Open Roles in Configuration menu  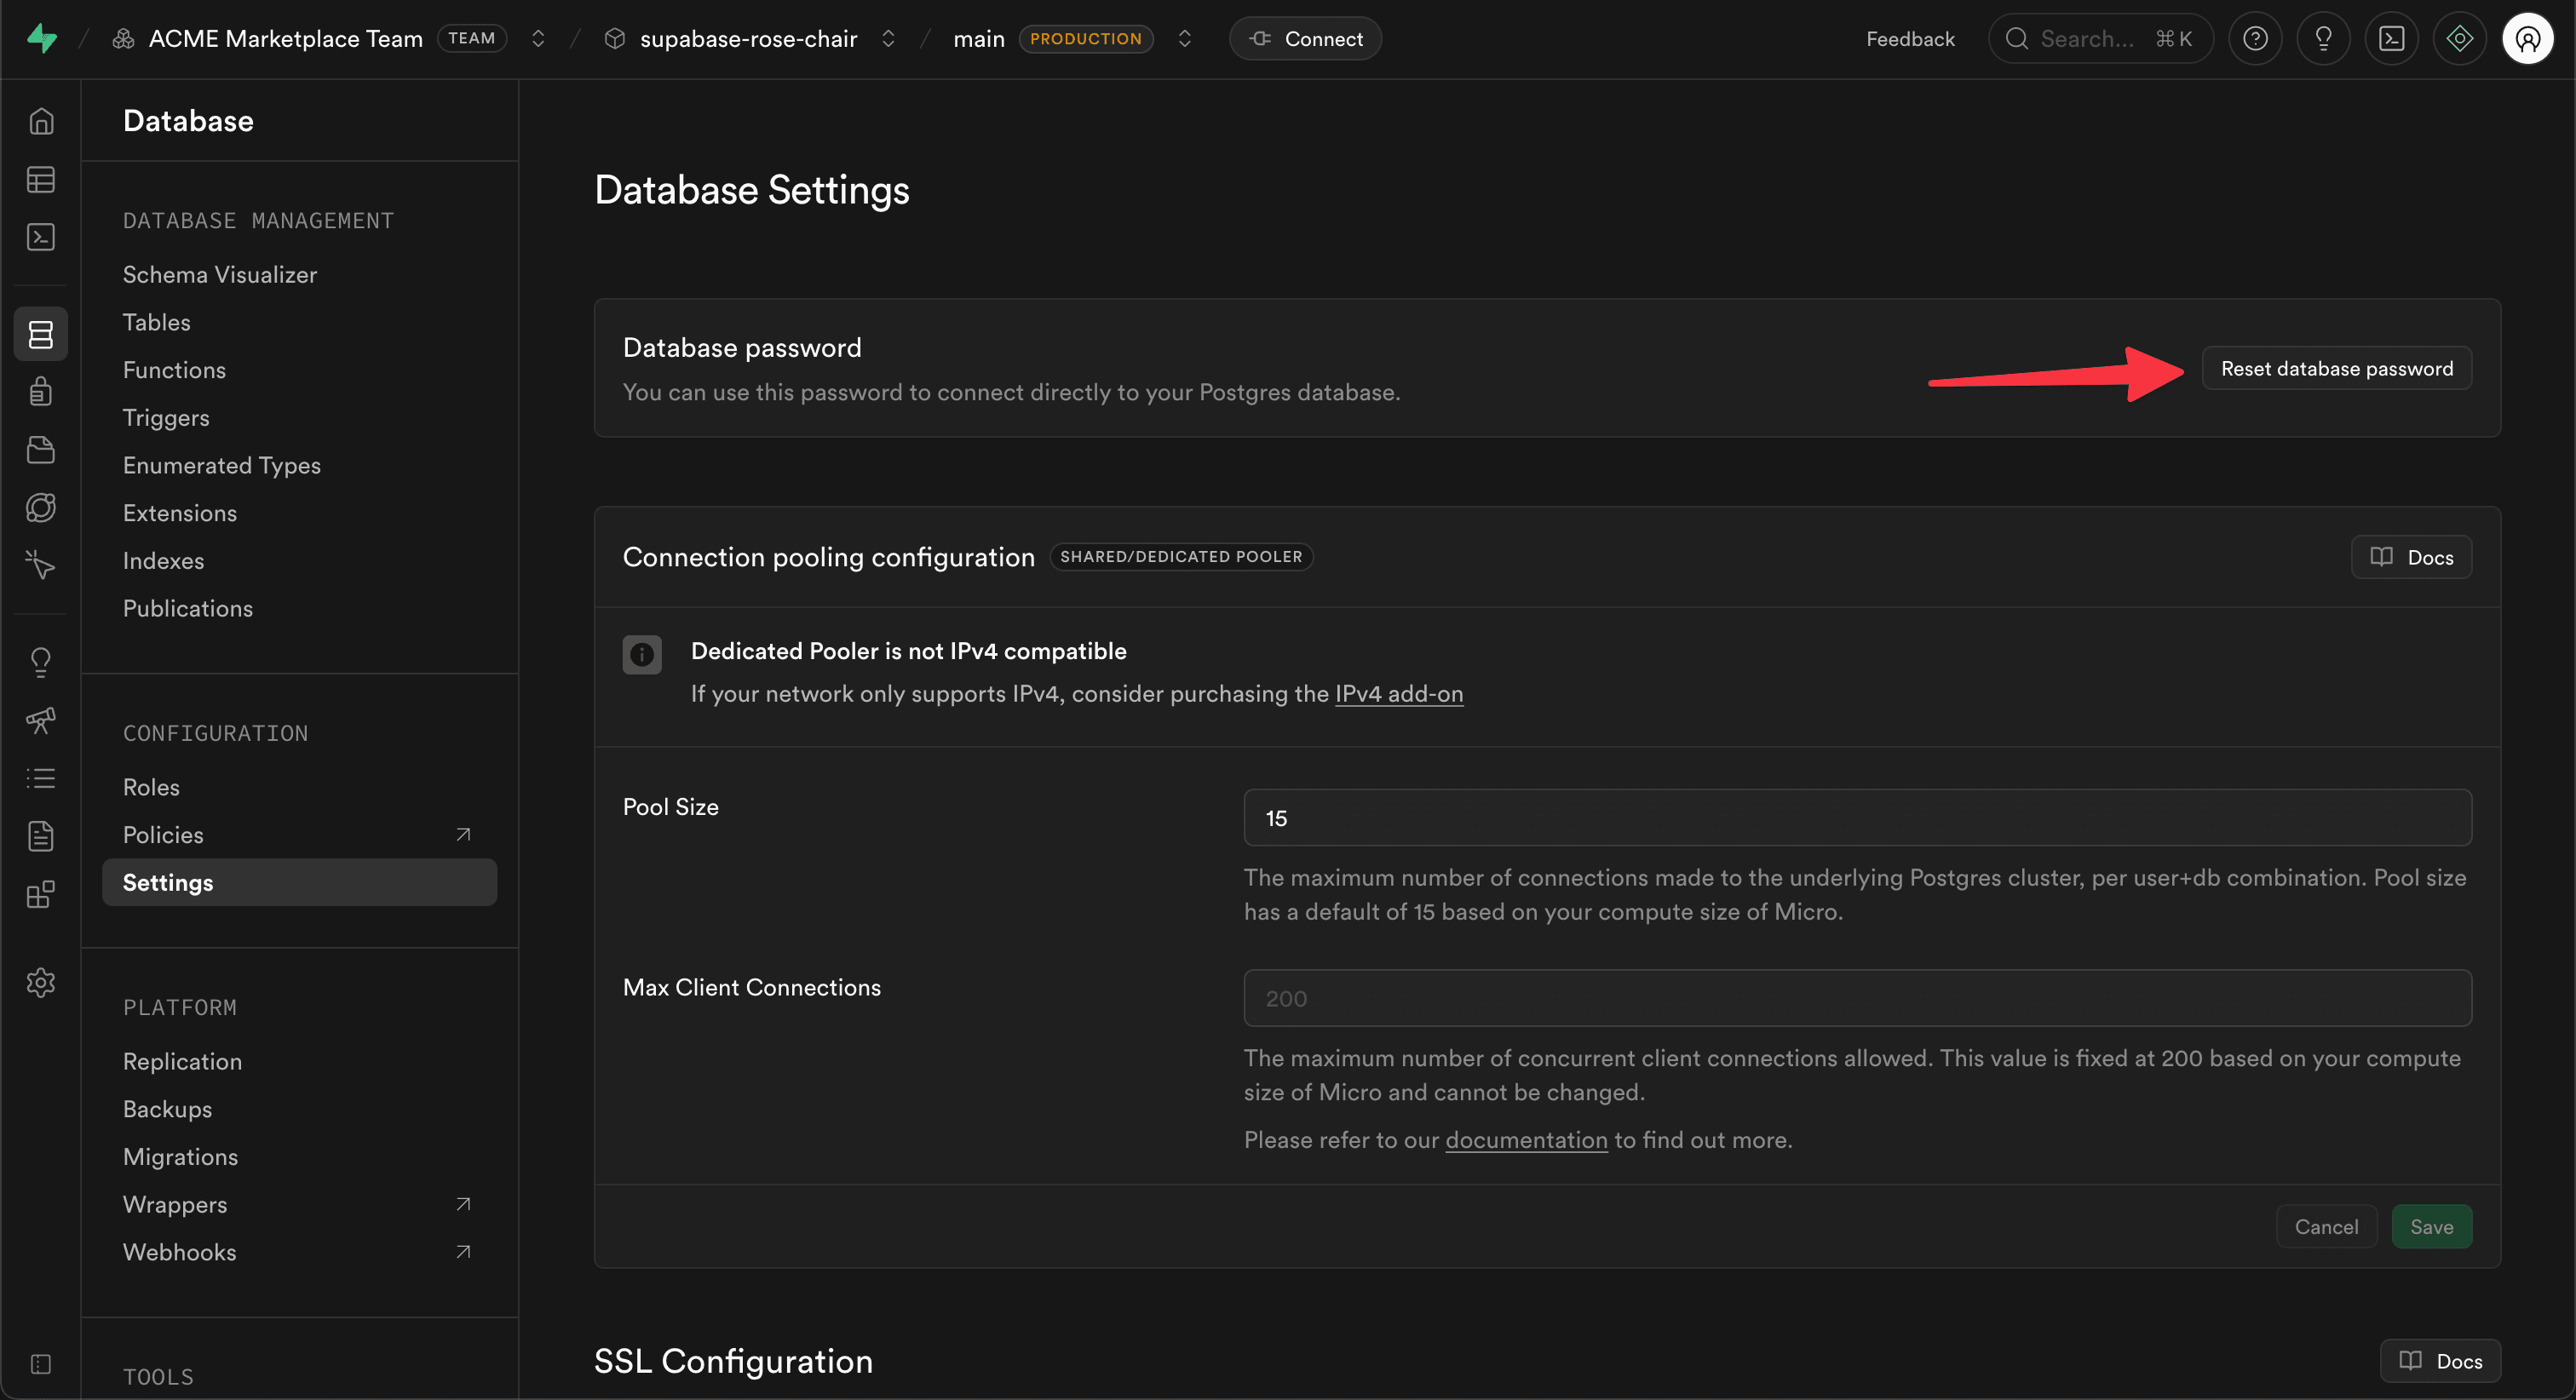[x=151, y=787]
